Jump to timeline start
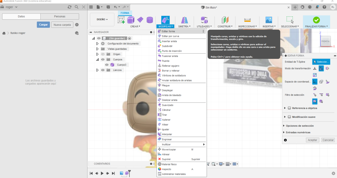This screenshot has width=337, height=178. pyautogui.click(x=91, y=173)
